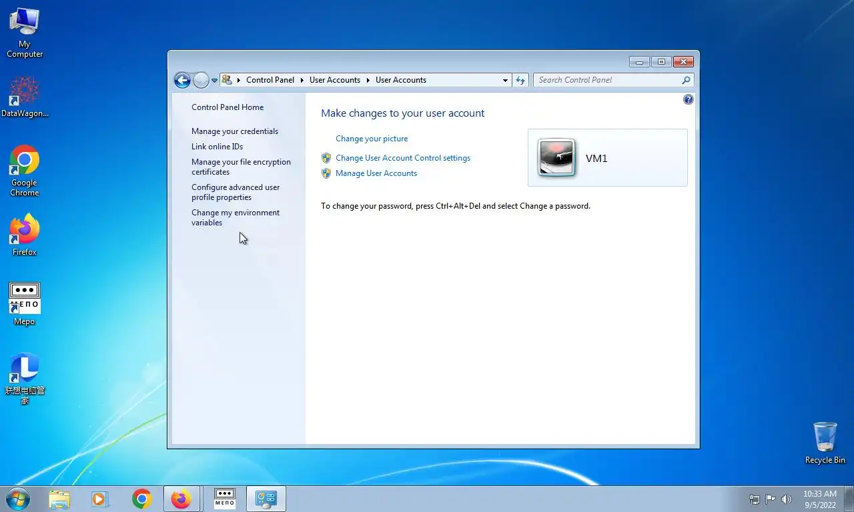Screen dimensions: 854x512
Task: Open My Computer desktop icon
Action: click(25, 33)
